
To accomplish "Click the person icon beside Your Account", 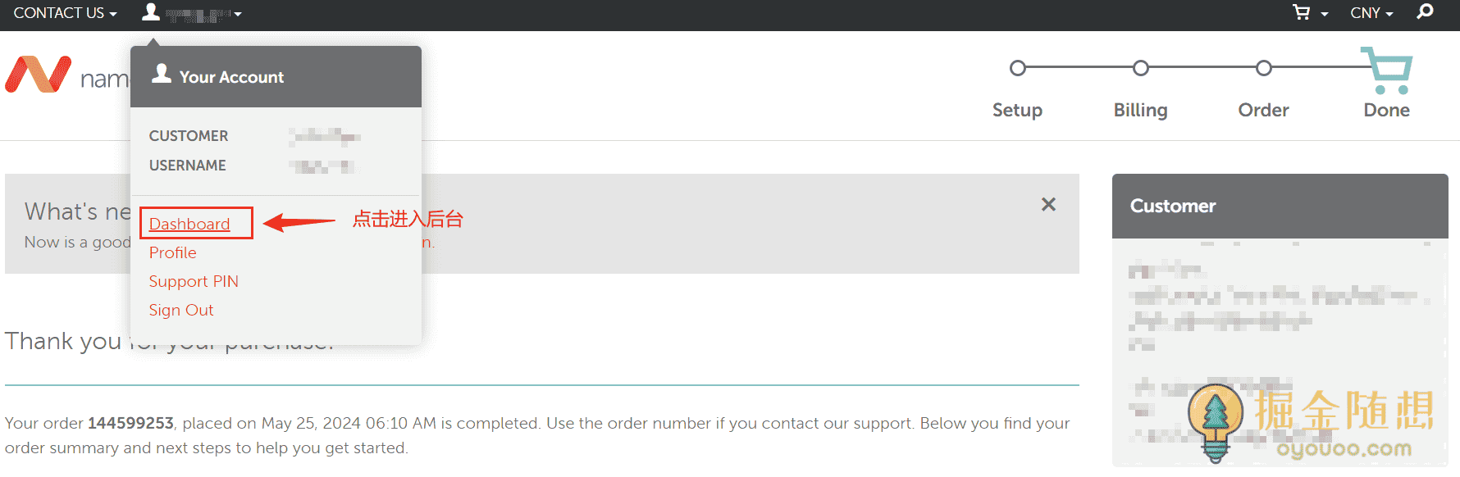I will click(162, 75).
